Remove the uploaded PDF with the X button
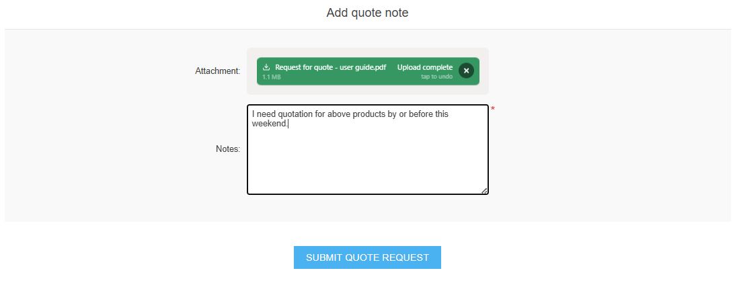735x283 pixels. pyautogui.click(x=466, y=71)
